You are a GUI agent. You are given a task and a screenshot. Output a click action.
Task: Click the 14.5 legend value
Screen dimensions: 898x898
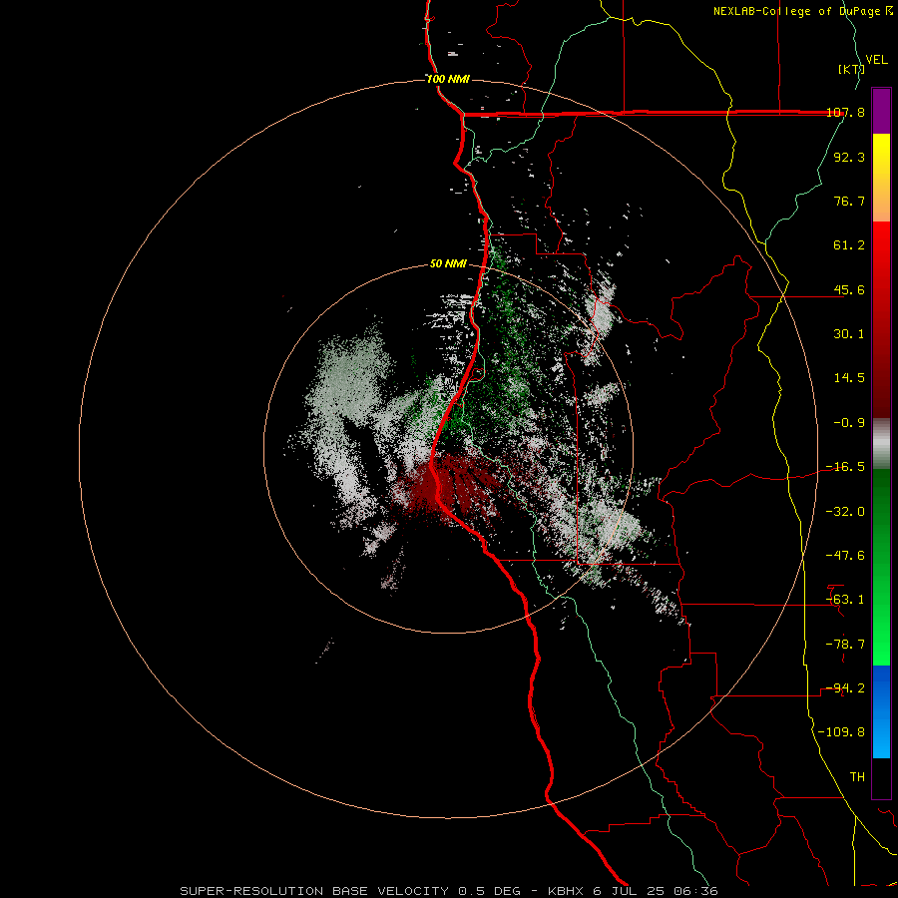[x=849, y=378]
